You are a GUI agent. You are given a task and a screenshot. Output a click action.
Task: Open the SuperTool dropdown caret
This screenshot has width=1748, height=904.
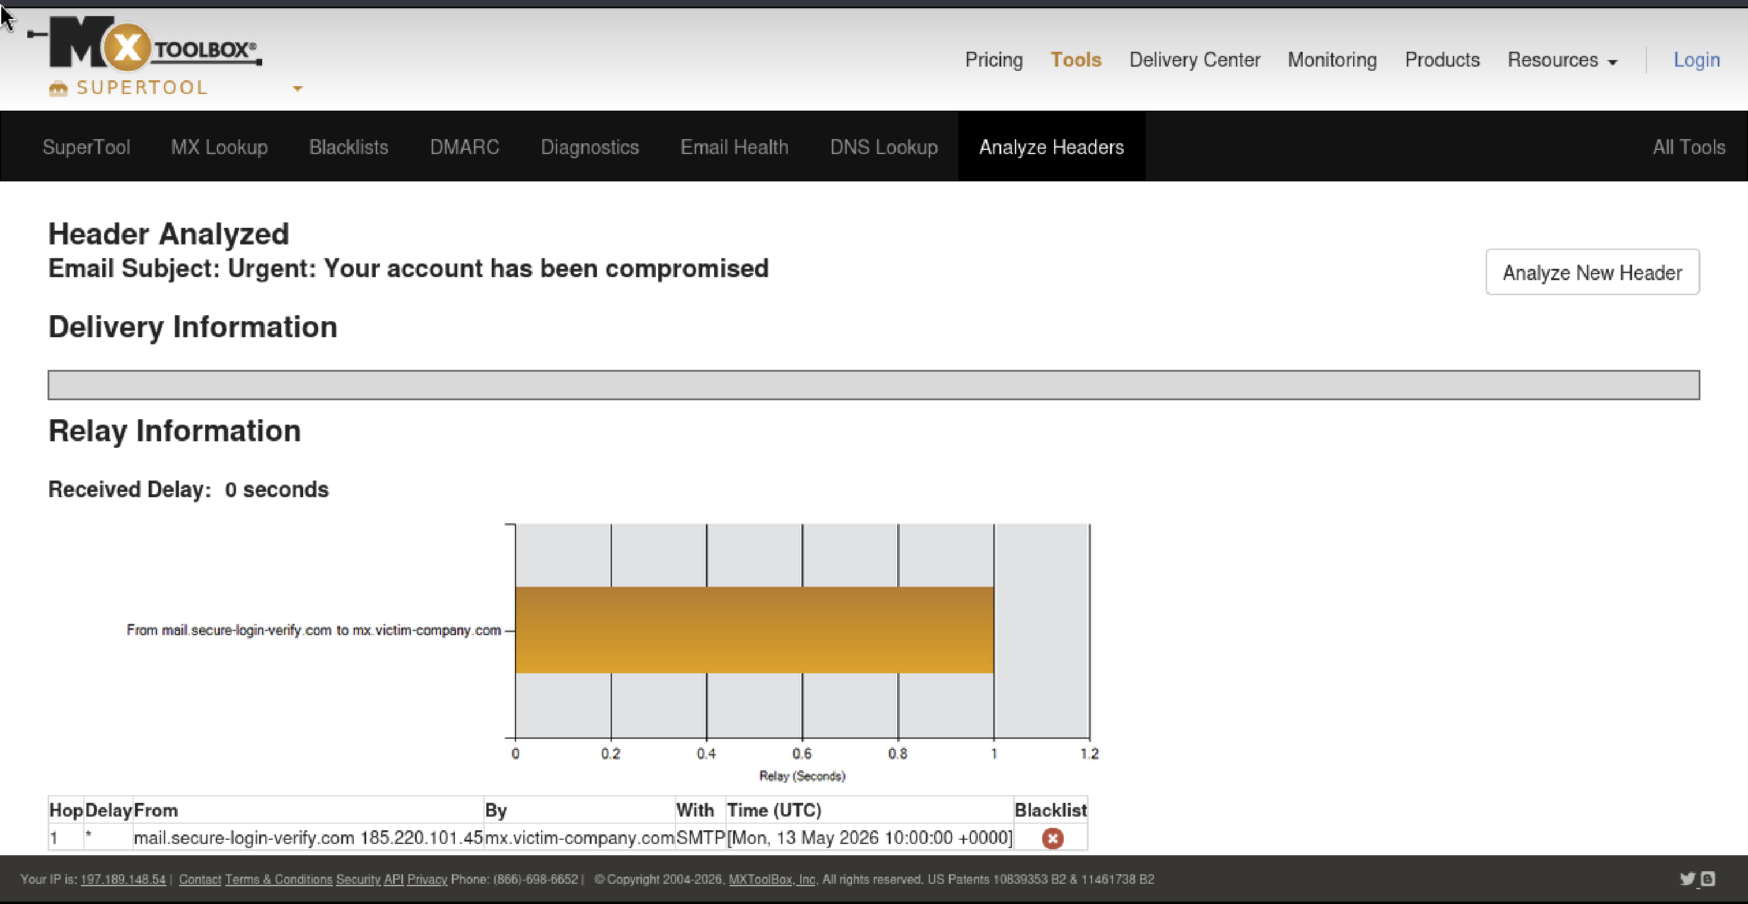[x=297, y=88]
